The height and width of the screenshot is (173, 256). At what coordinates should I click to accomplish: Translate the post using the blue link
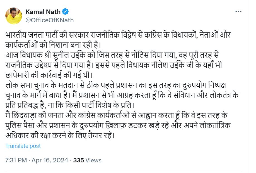(23, 146)
